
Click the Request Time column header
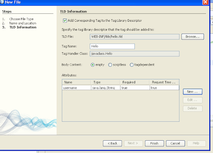click(x=164, y=82)
